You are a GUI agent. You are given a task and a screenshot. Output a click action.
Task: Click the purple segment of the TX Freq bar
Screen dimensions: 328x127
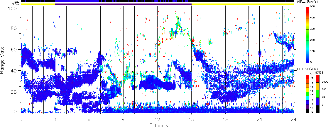(x=123, y=4)
